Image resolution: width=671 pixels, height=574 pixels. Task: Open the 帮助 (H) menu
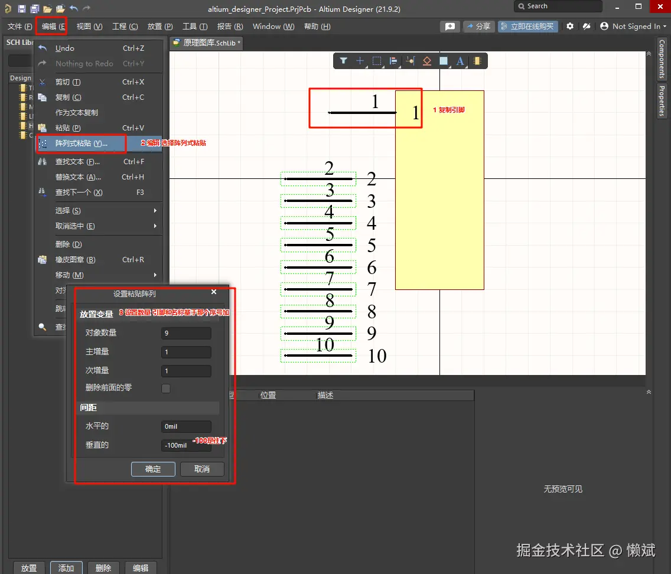click(317, 27)
